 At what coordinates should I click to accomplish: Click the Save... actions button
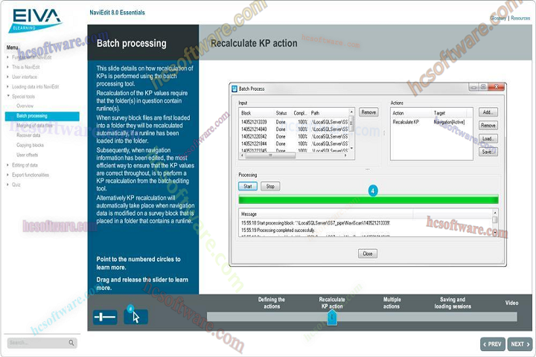(488, 152)
